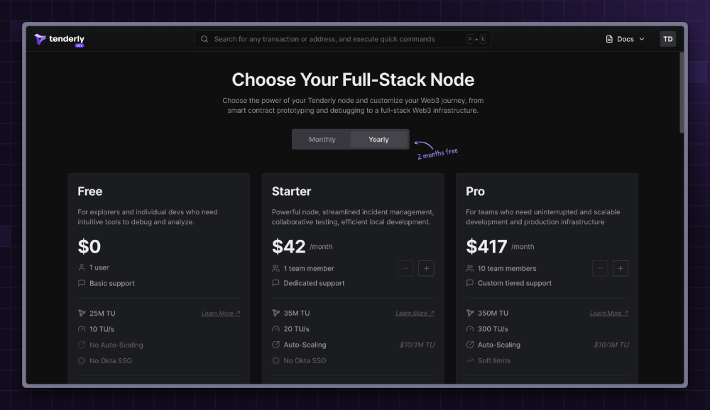The image size is (710, 410).
Task: Select the Yearly billing option
Action: coord(378,139)
